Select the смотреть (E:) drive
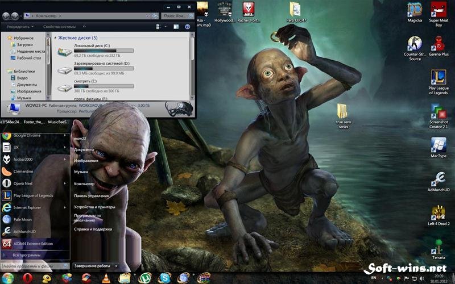 pyautogui.click(x=95, y=86)
